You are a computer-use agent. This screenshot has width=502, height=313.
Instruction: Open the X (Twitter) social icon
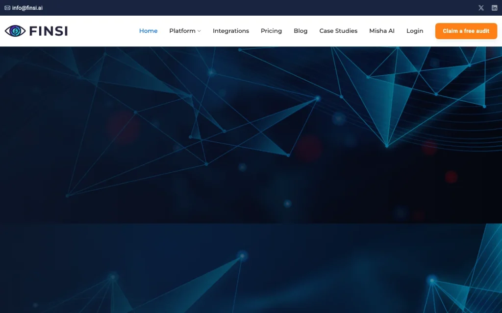(481, 8)
